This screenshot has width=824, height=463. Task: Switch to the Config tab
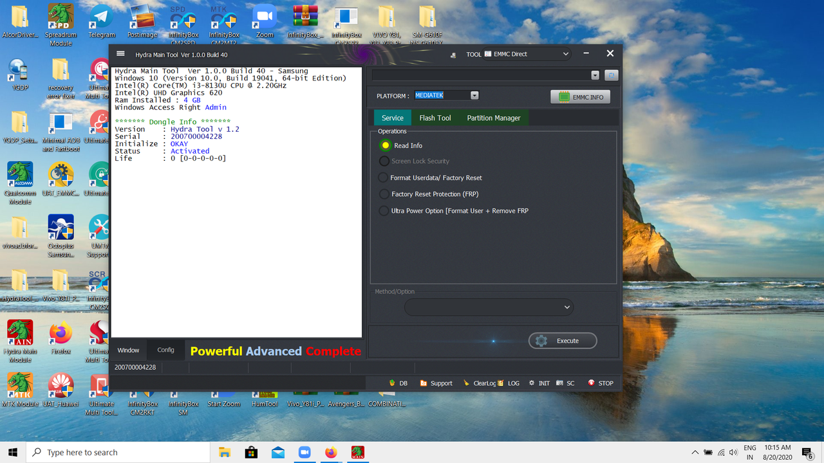coord(165,350)
